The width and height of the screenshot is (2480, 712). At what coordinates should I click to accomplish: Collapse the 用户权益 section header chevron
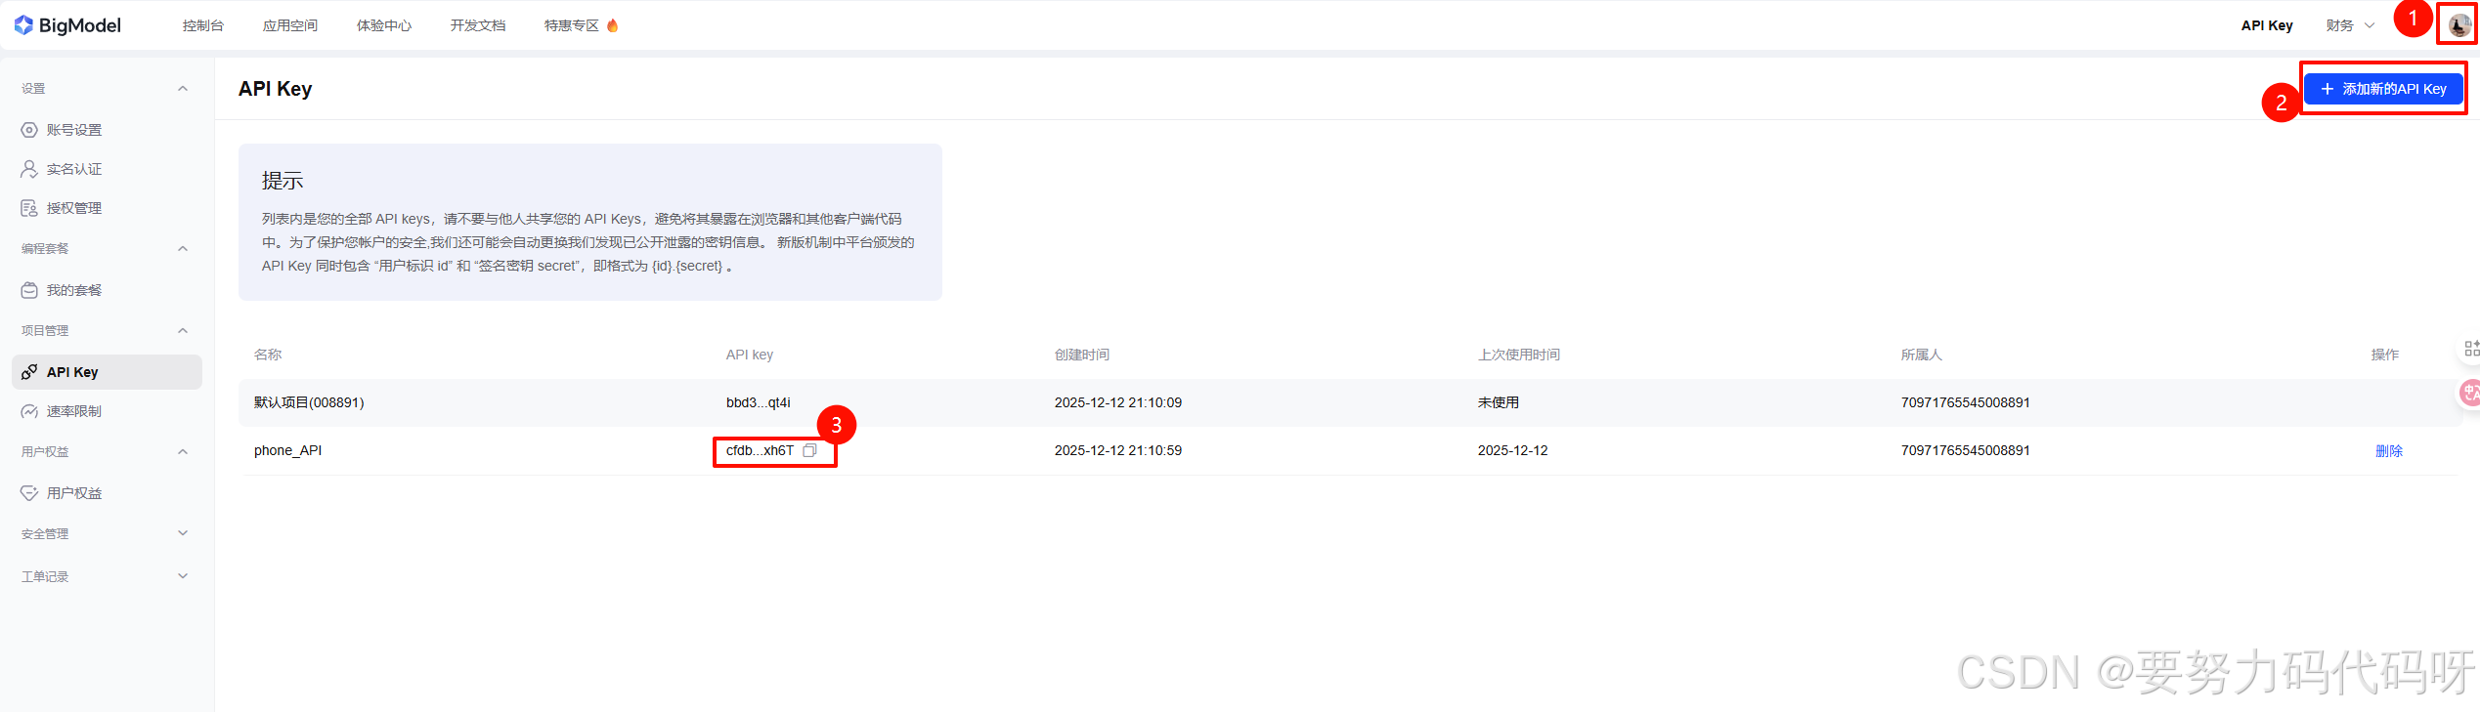tap(183, 452)
